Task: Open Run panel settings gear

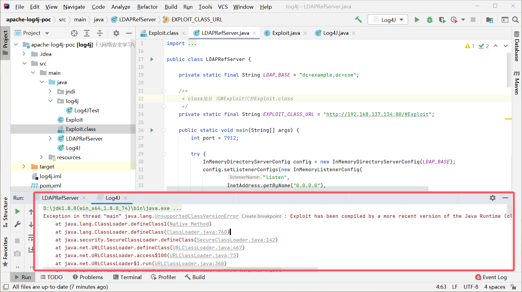Action: [x=492, y=198]
